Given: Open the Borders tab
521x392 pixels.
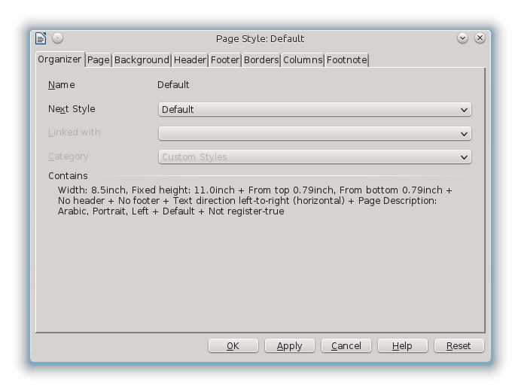Looking at the screenshot, I should pos(261,60).
